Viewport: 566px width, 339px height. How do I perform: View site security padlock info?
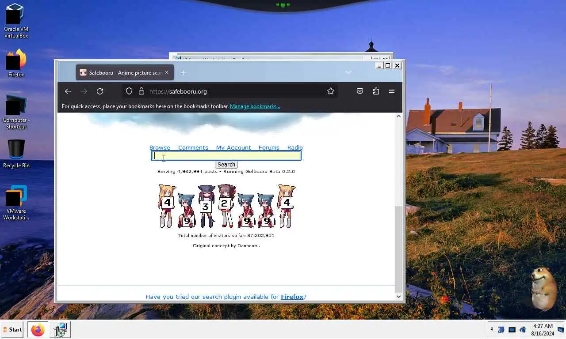[141, 91]
